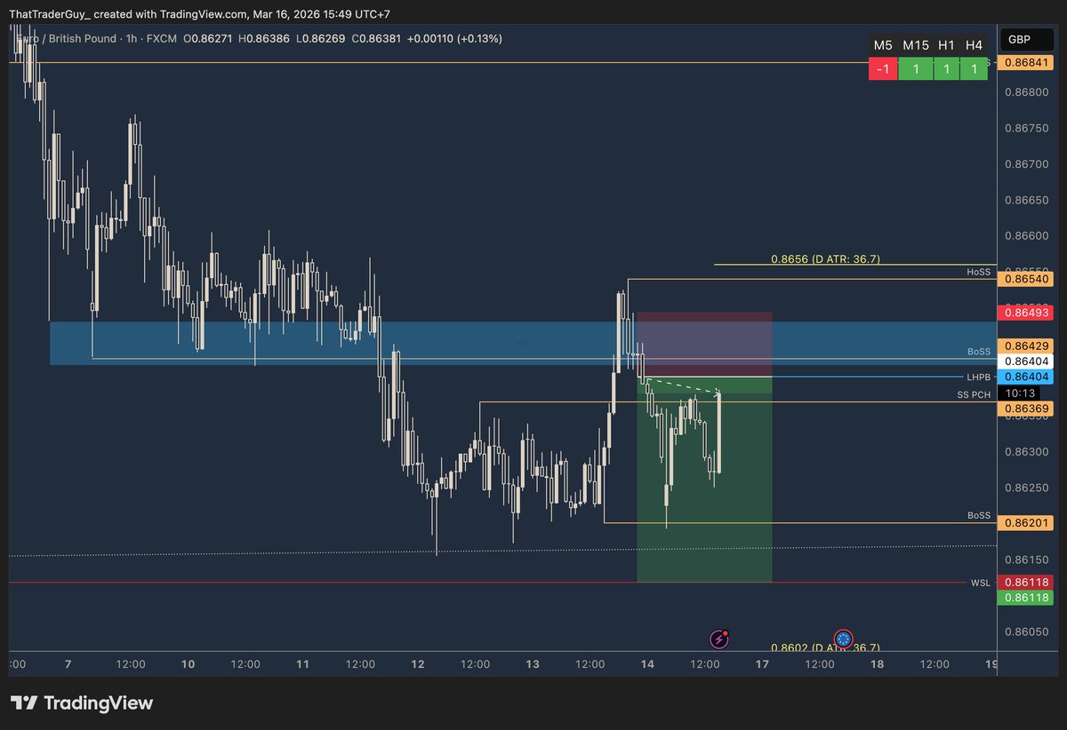Select the M5 timeframe tab
Image resolution: width=1067 pixels, height=730 pixels.
click(882, 44)
